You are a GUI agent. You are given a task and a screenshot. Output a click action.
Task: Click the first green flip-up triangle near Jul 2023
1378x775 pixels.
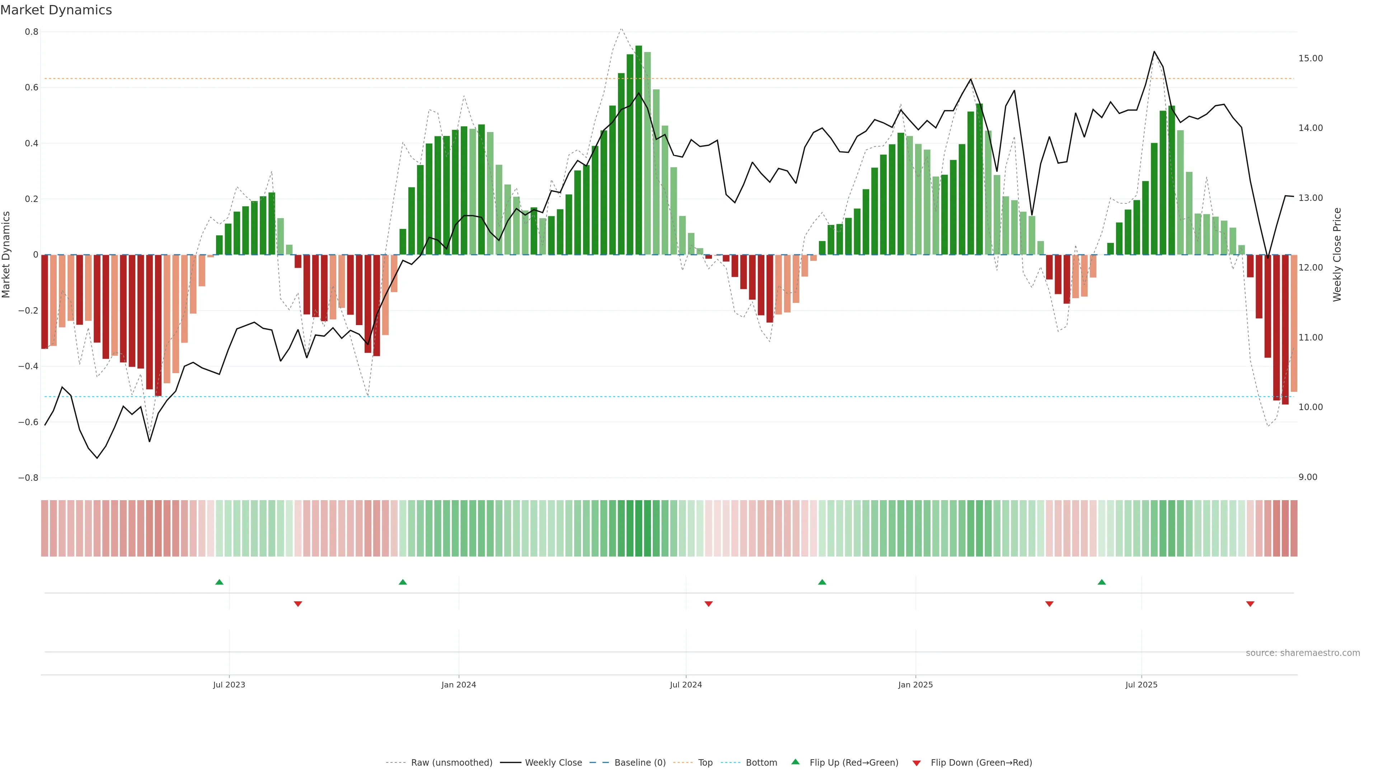pos(219,582)
